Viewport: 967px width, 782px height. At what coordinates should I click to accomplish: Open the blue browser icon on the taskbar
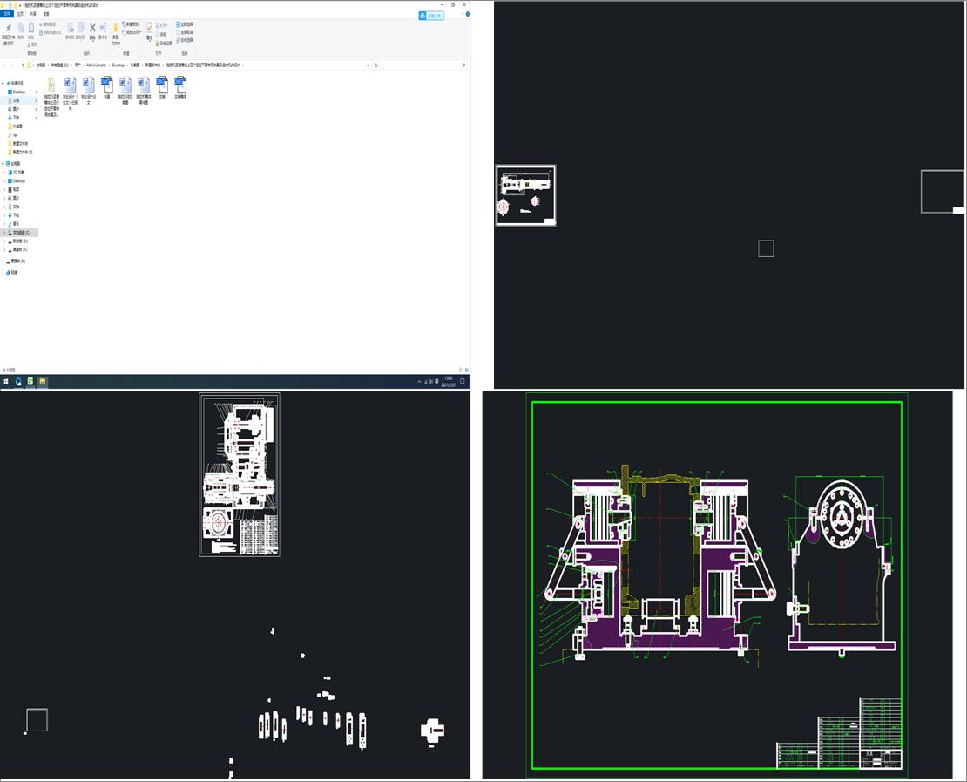18,382
